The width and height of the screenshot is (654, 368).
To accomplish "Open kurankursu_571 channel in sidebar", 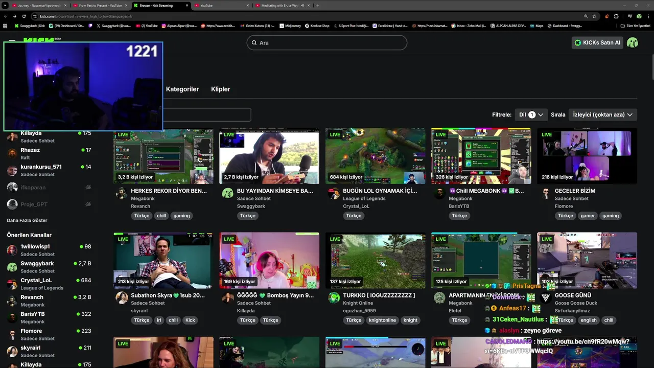I will tap(49, 170).
